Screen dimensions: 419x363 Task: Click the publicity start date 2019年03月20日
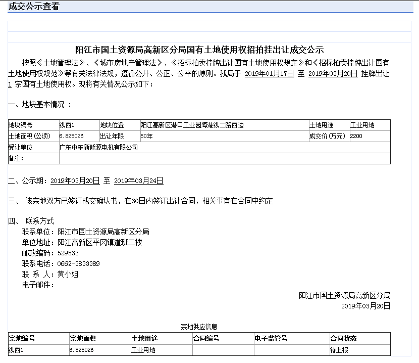point(75,180)
